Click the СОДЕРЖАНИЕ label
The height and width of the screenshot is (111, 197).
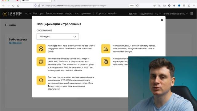[44, 31]
